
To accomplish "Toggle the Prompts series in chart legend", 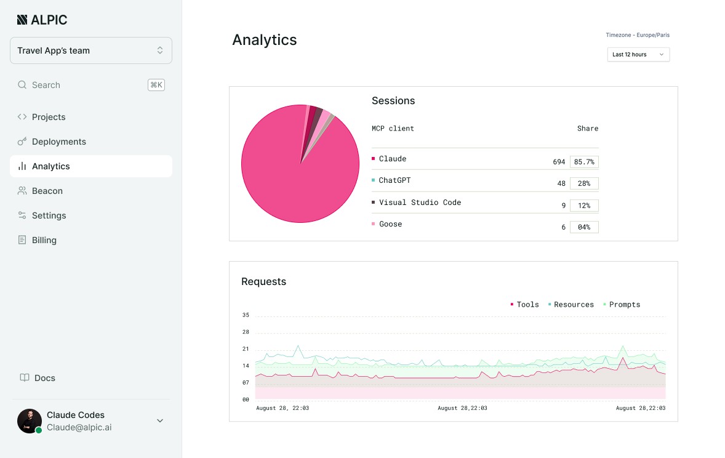I will coord(622,304).
